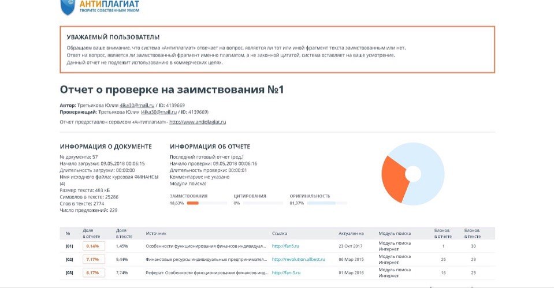Image resolution: width=554 pixels, height=288 pixels.
Task: Click the line Модули поиска:
Action: (x=188, y=184)
